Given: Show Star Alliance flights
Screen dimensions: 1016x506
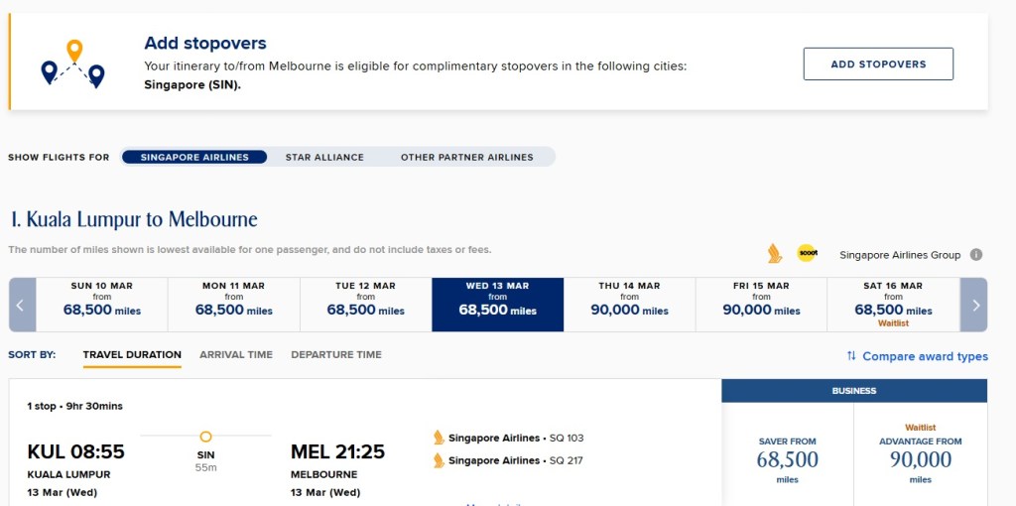Looking at the screenshot, I should point(324,157).
